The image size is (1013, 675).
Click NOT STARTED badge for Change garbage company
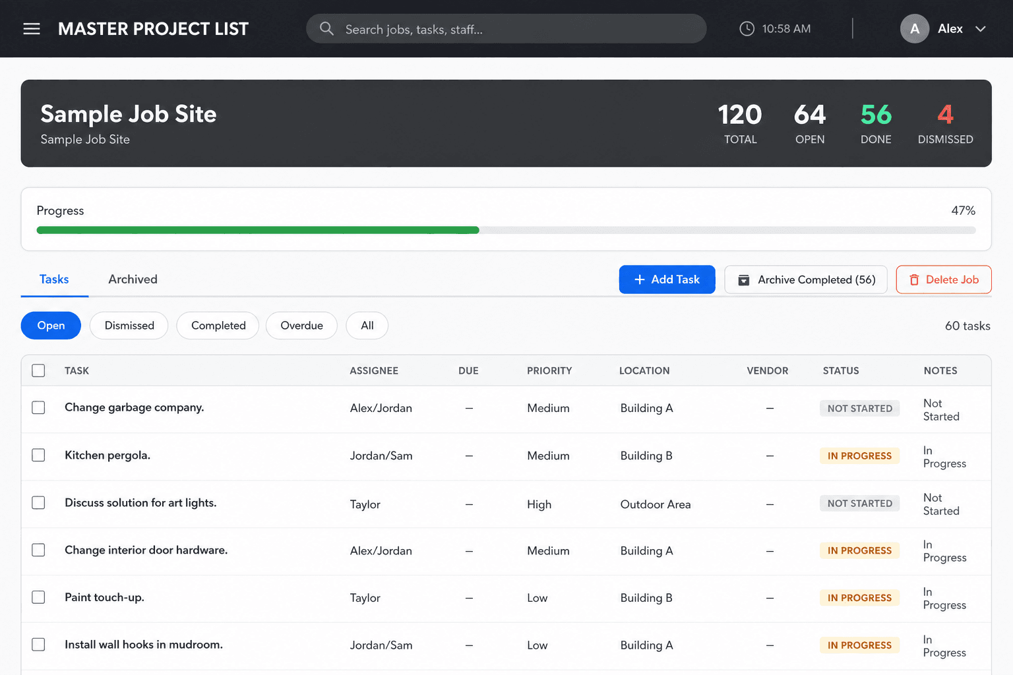tap(859, 408)
